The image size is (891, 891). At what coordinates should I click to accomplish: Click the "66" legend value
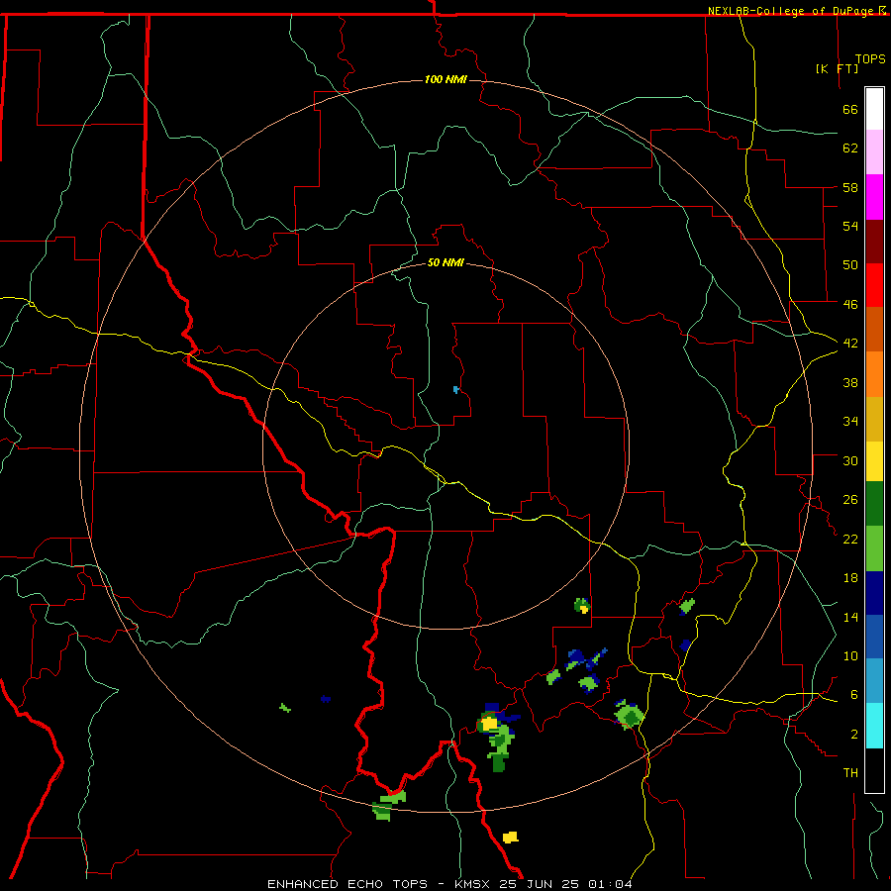click(x=850, y=110)
